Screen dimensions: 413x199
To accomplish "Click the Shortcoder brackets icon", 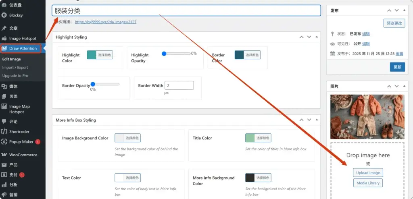I will [4, 132].
